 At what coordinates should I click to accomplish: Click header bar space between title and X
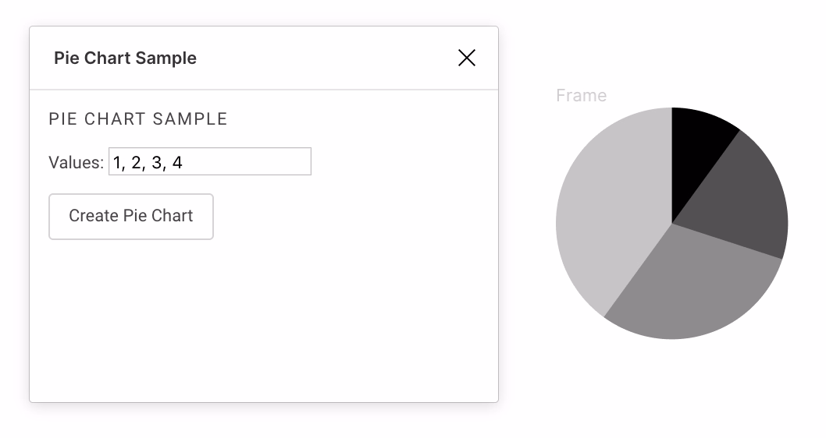pyautogui.click(x=328, y=58)
